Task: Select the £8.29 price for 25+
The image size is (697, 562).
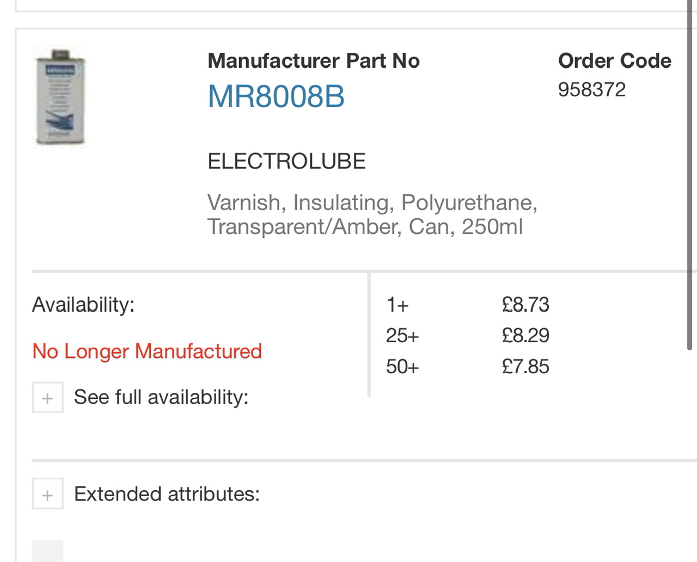Action: click(x=525, y=336)
